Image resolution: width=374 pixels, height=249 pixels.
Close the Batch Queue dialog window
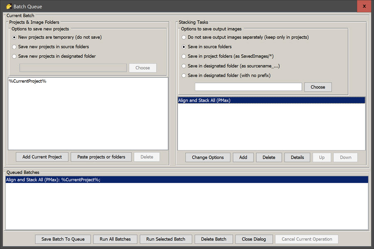(364, 6)
